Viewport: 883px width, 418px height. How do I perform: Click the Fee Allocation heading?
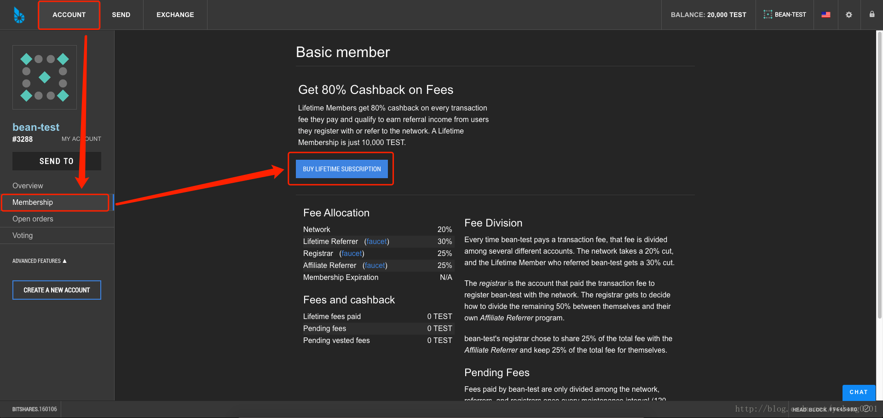pos(336,213)
